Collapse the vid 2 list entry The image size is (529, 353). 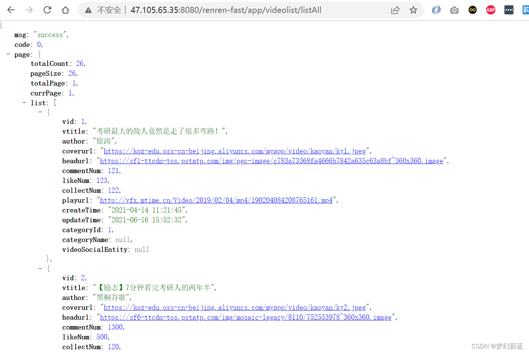[x=40, y=268]
